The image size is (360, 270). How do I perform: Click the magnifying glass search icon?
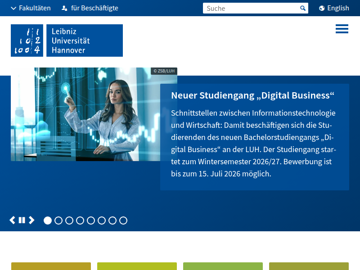click(303, 8)
